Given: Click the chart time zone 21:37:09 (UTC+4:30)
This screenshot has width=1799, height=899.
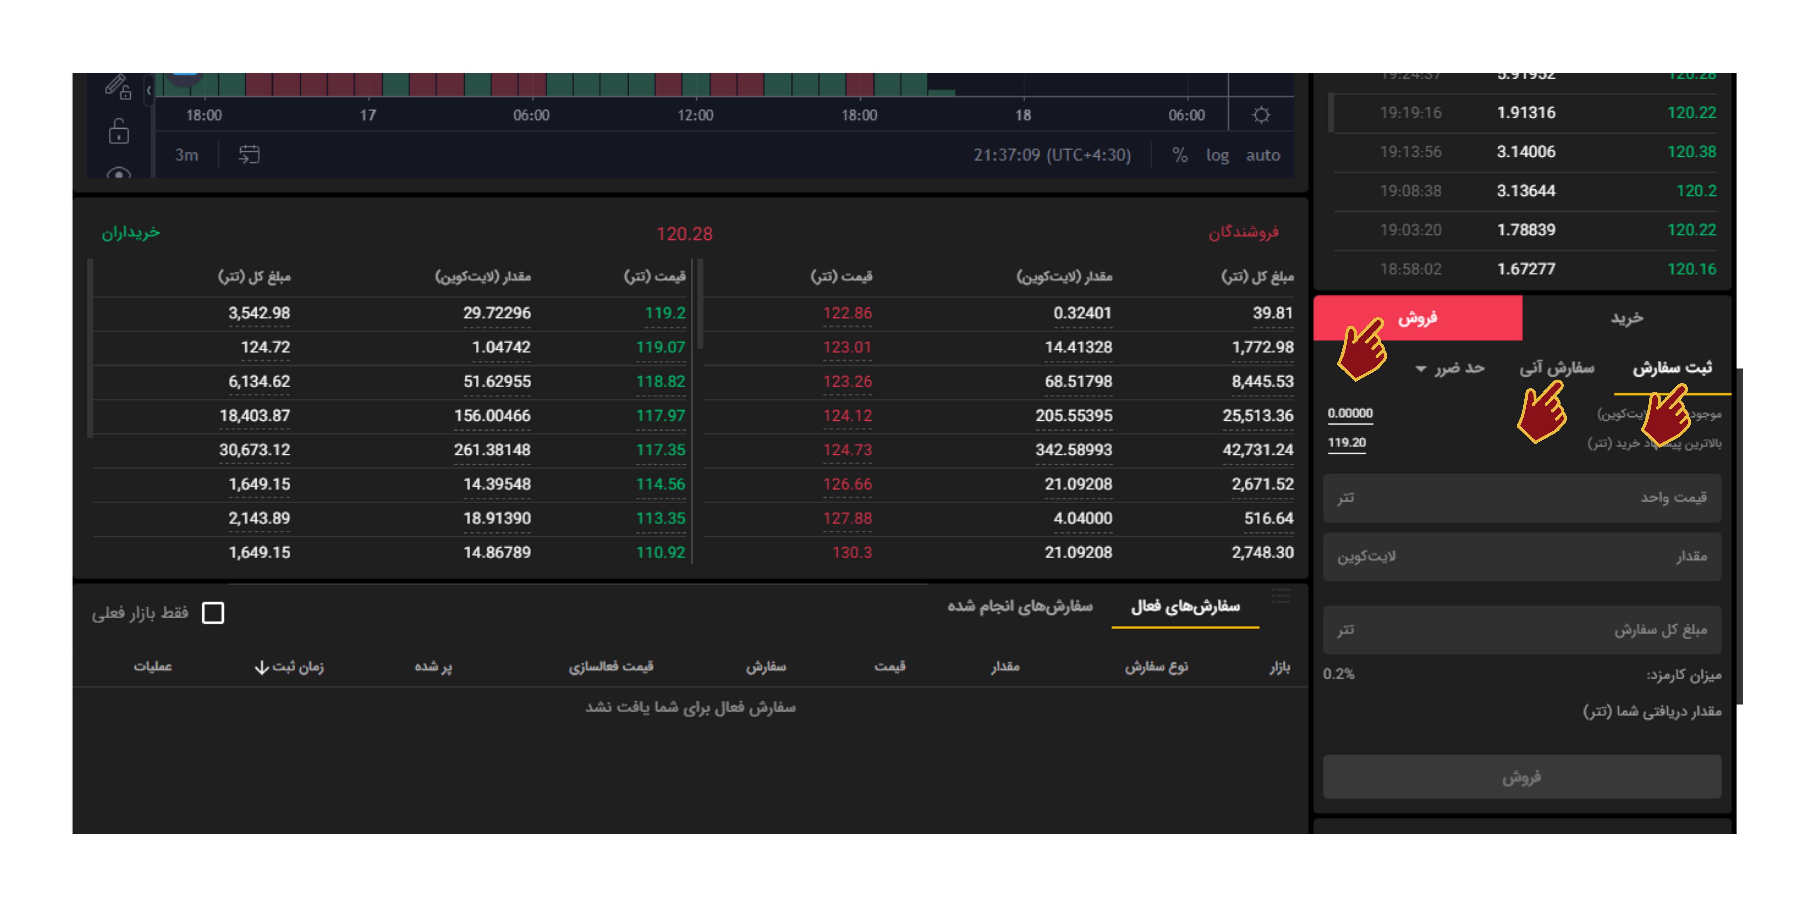Looking at the screenshot, I should click(x=1053, y=155).
